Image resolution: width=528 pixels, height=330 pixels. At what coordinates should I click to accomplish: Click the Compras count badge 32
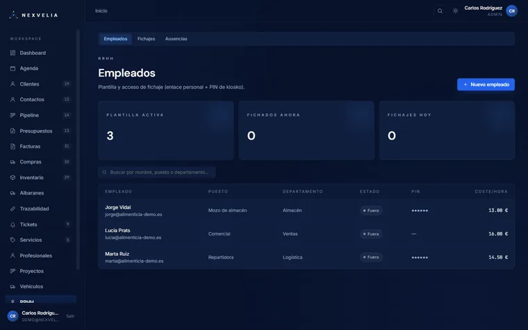point(67,162)
